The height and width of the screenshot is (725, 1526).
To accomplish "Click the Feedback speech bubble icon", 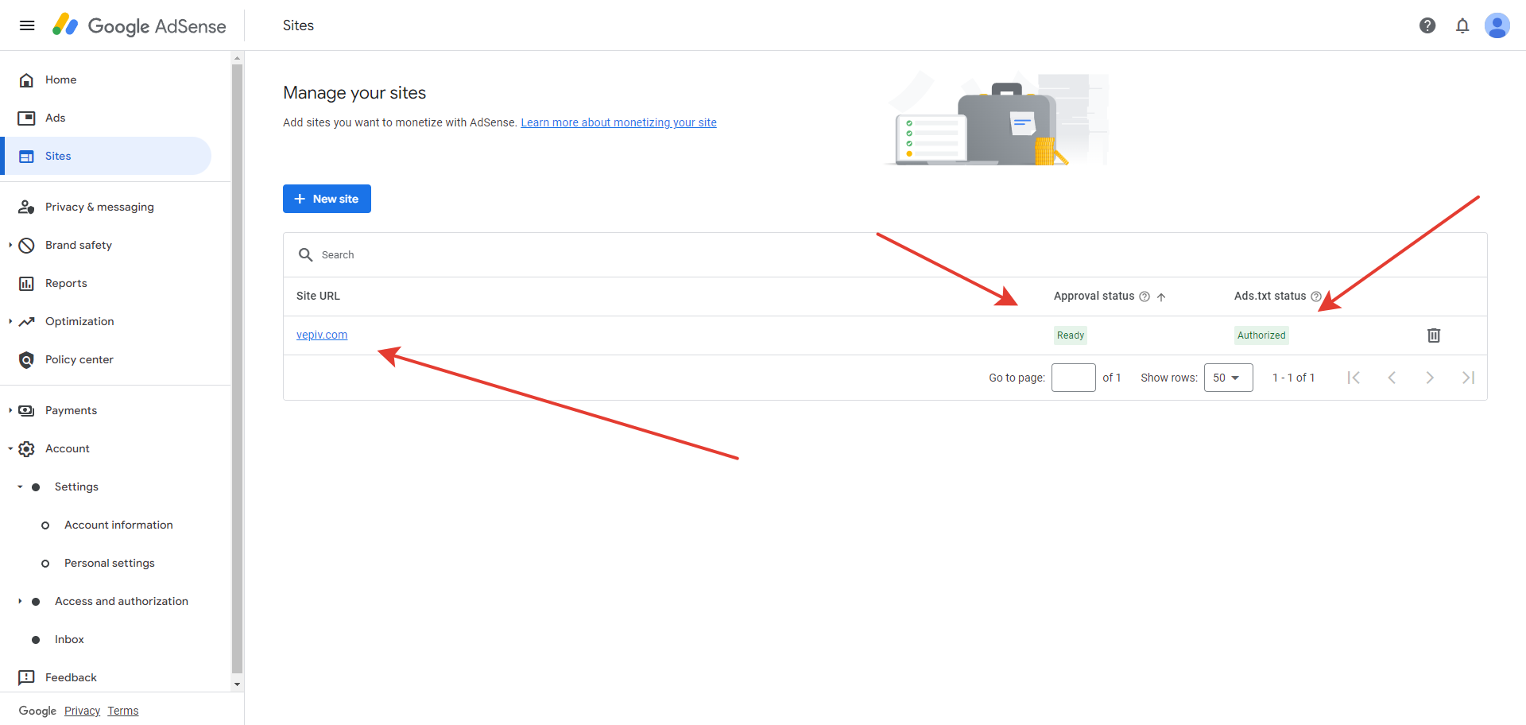I will tap(26, 677).
